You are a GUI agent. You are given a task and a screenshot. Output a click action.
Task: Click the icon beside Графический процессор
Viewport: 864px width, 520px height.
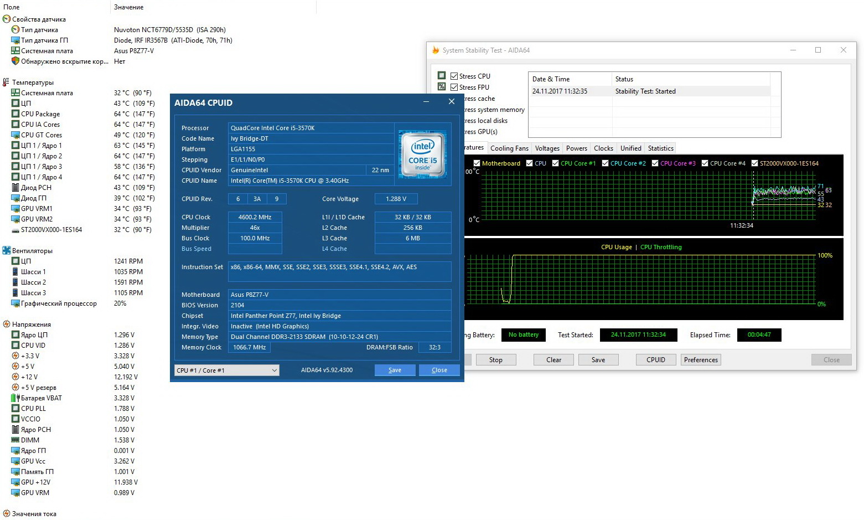(x=15, y=303)
